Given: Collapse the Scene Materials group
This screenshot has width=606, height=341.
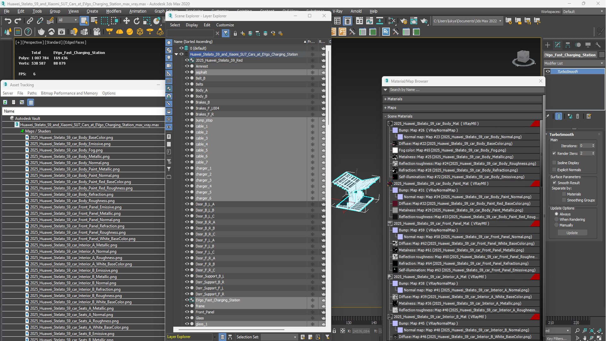Looking at the screenshot, I should (385, 116).
